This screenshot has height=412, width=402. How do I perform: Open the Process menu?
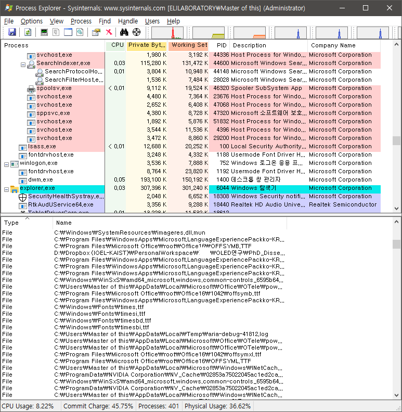click(81, 21)
